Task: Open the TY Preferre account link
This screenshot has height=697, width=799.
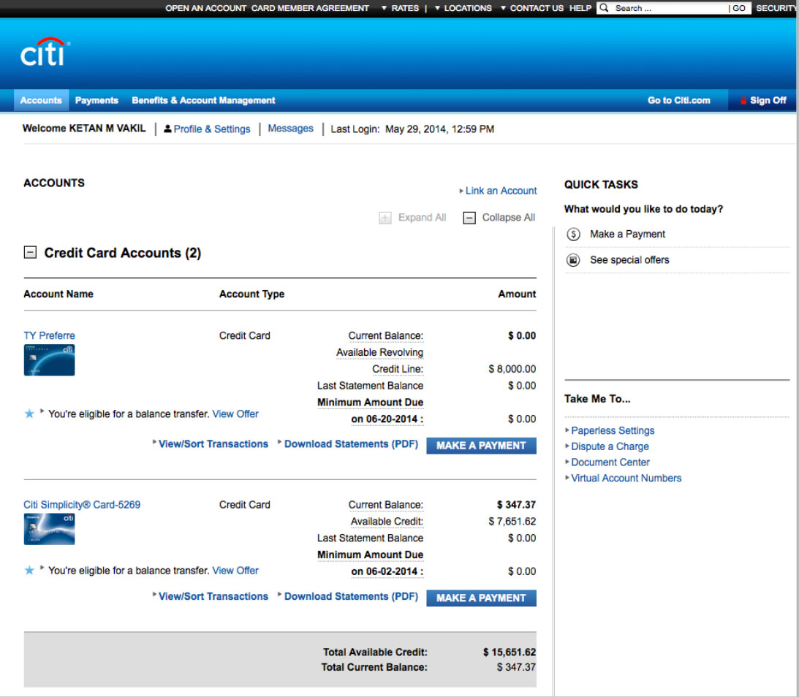Action: [50, 335]
